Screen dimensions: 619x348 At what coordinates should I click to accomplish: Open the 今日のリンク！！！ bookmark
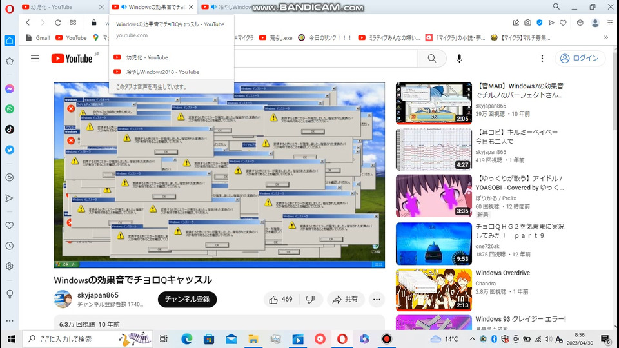point(324,38)
